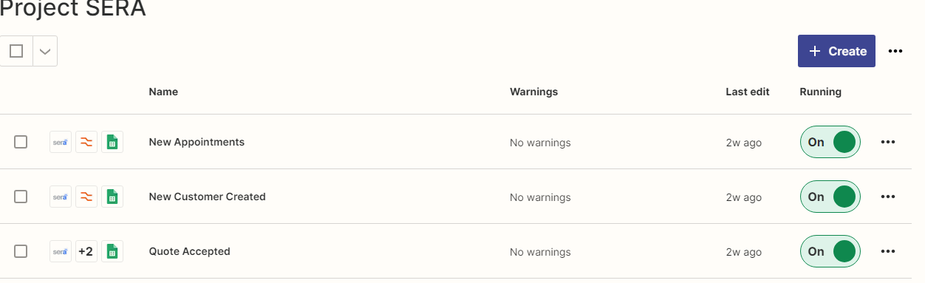This screenshot has height=283, width=925.
Task: Click the Create button
Action: 836,51
